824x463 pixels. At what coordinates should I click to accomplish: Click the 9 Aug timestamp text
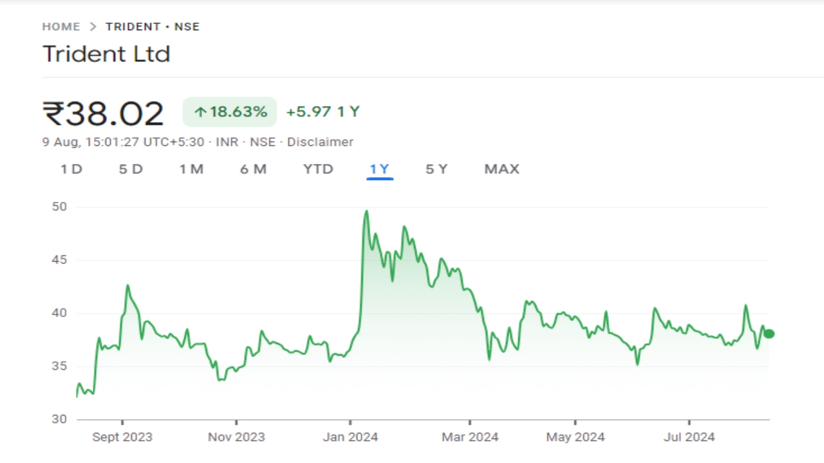coord(123,142)
